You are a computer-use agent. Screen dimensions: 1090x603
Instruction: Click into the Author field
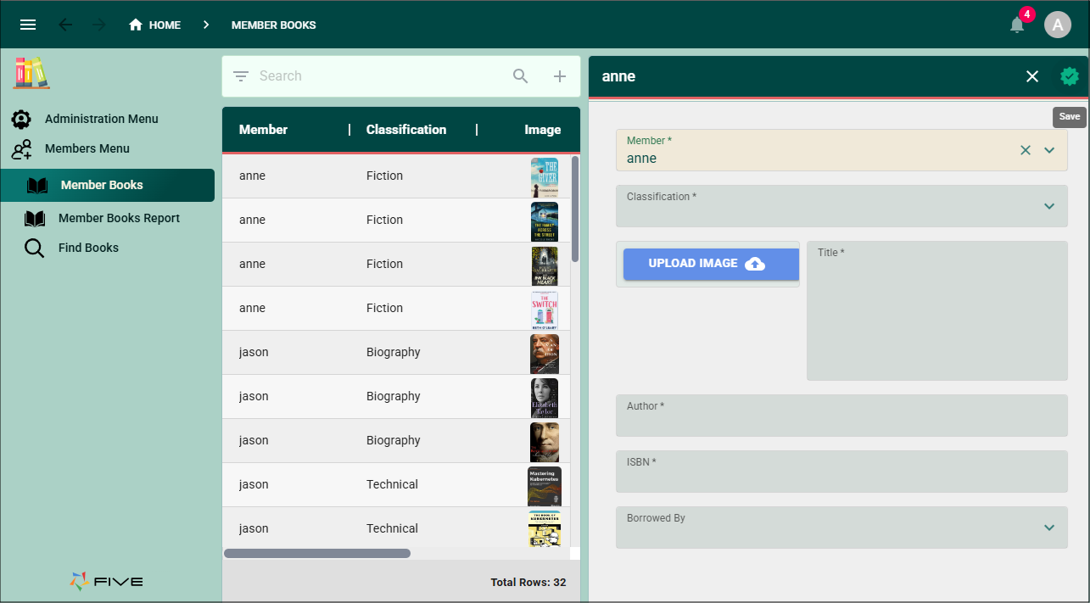pos(841,416)
